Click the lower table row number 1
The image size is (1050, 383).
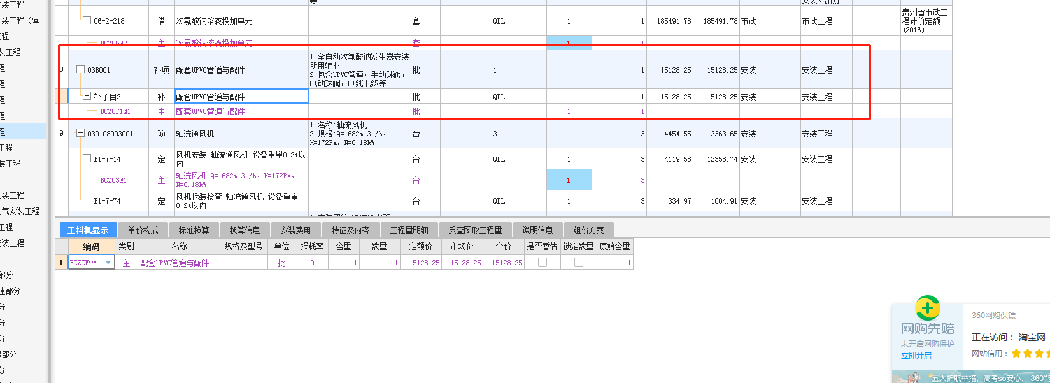pyautogui.click(x=60, y=262)
